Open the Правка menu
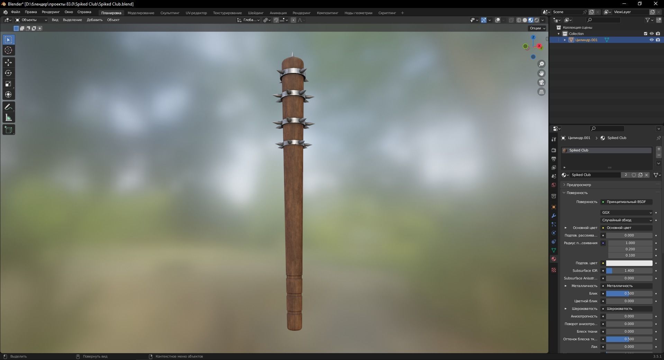This screenshot has height=360, width=664. [x=31, y=12]
